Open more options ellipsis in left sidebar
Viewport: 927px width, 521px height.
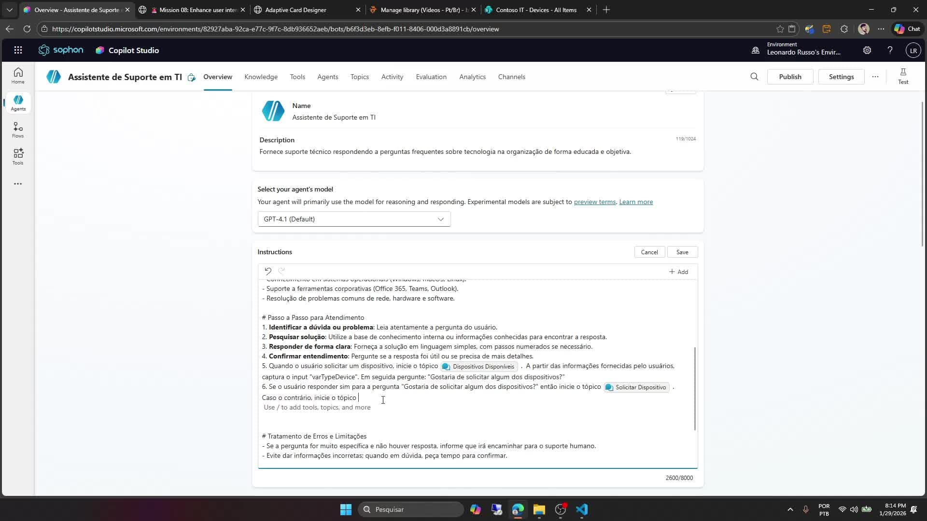tap(18, 184)
